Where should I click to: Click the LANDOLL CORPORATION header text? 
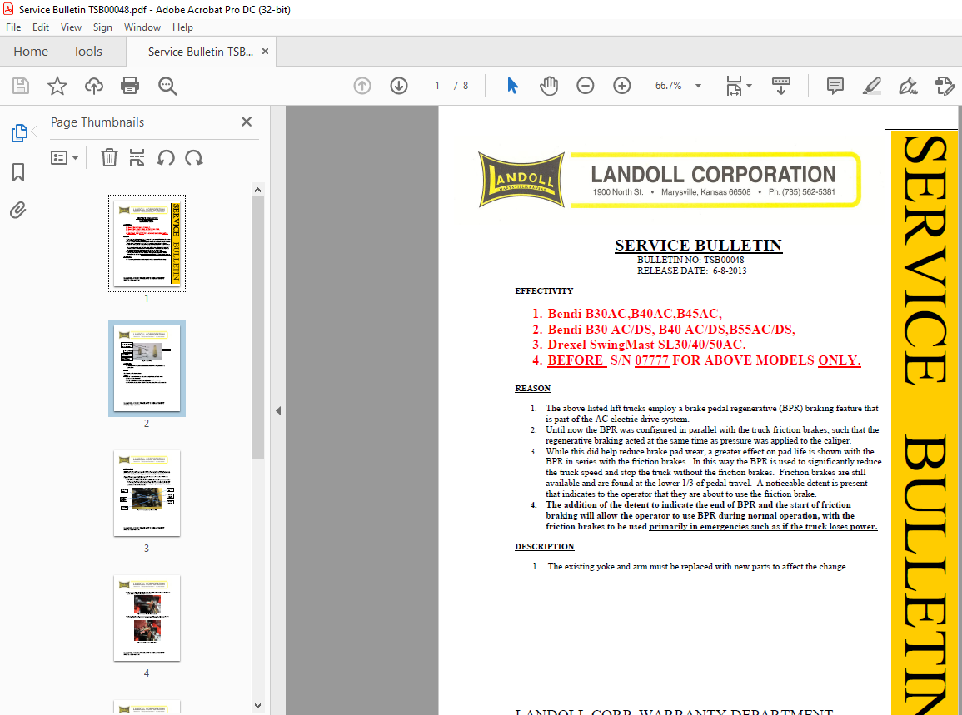pos(713,174)
